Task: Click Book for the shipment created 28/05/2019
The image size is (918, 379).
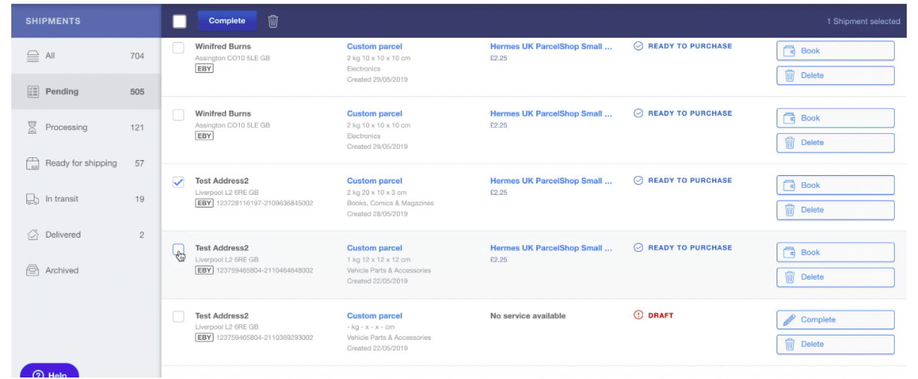Action: (x=835, y=186)
